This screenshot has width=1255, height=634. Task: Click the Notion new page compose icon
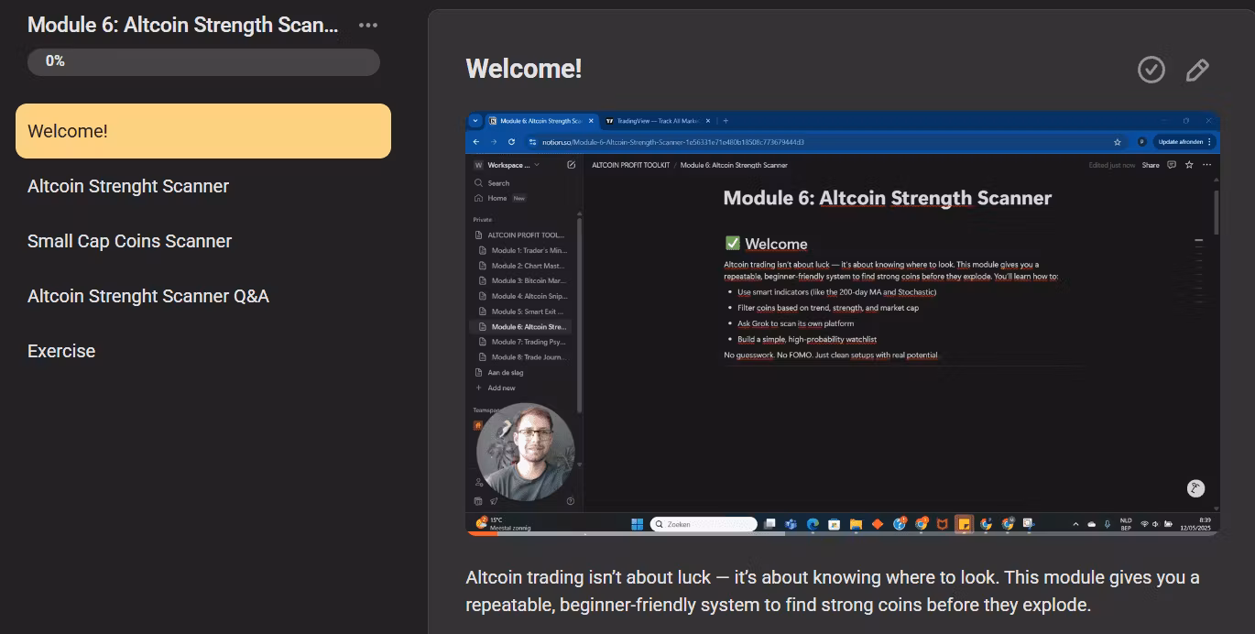click(572, 165)
